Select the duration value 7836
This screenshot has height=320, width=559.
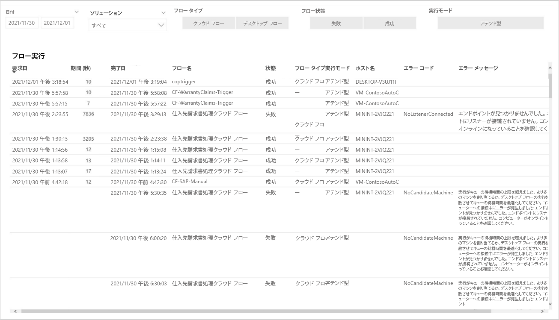click(88, 114)
